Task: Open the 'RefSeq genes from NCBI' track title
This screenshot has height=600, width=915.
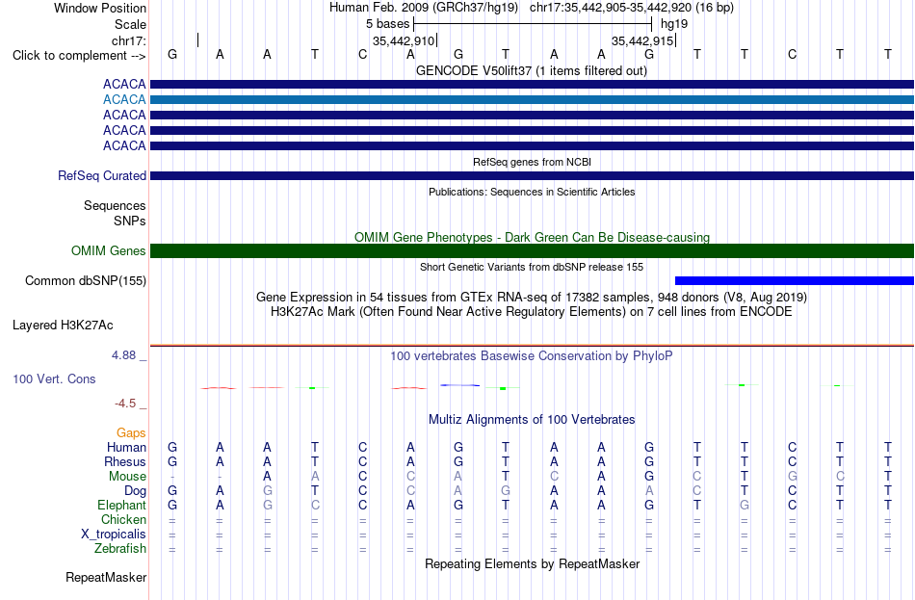Action: [532, 162]
